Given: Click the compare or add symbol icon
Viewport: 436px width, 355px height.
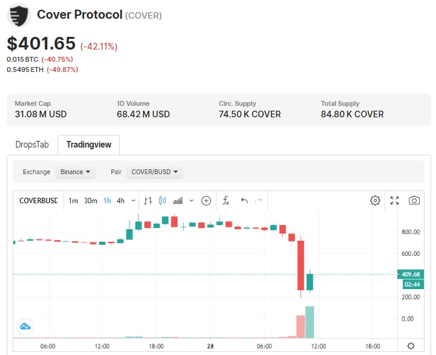Looking at the screenshot, I should coord(206,200).
